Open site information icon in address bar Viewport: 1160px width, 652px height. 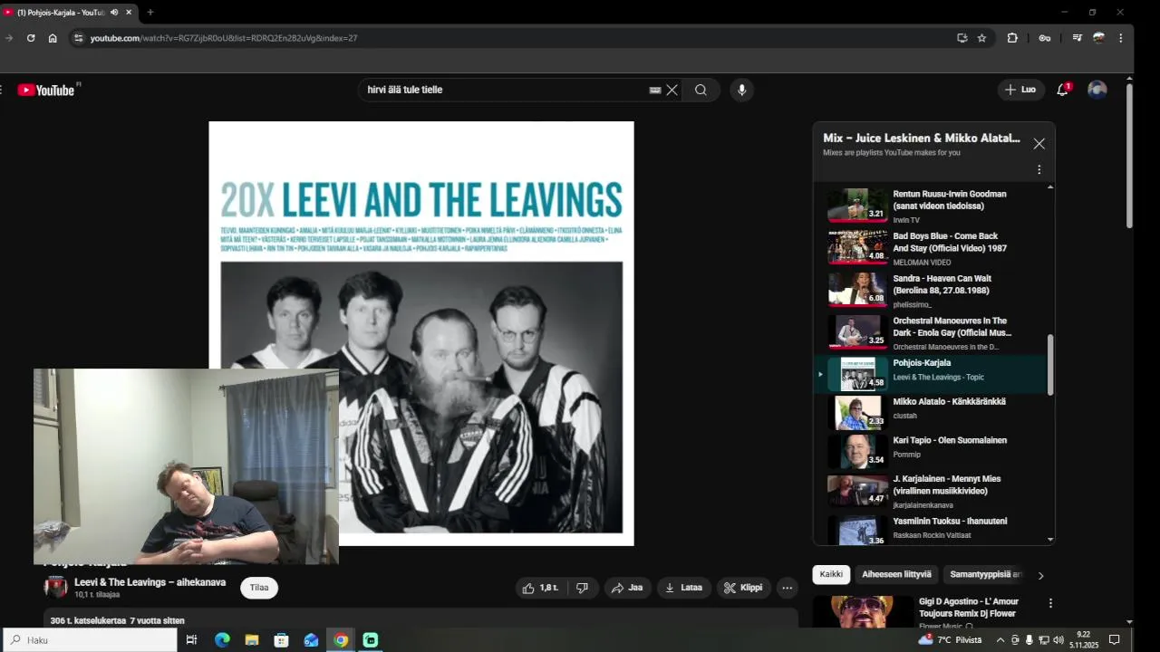click(x=78, y=38)
